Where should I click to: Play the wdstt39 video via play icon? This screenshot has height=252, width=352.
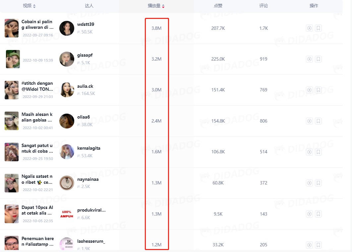coord(309,28)
